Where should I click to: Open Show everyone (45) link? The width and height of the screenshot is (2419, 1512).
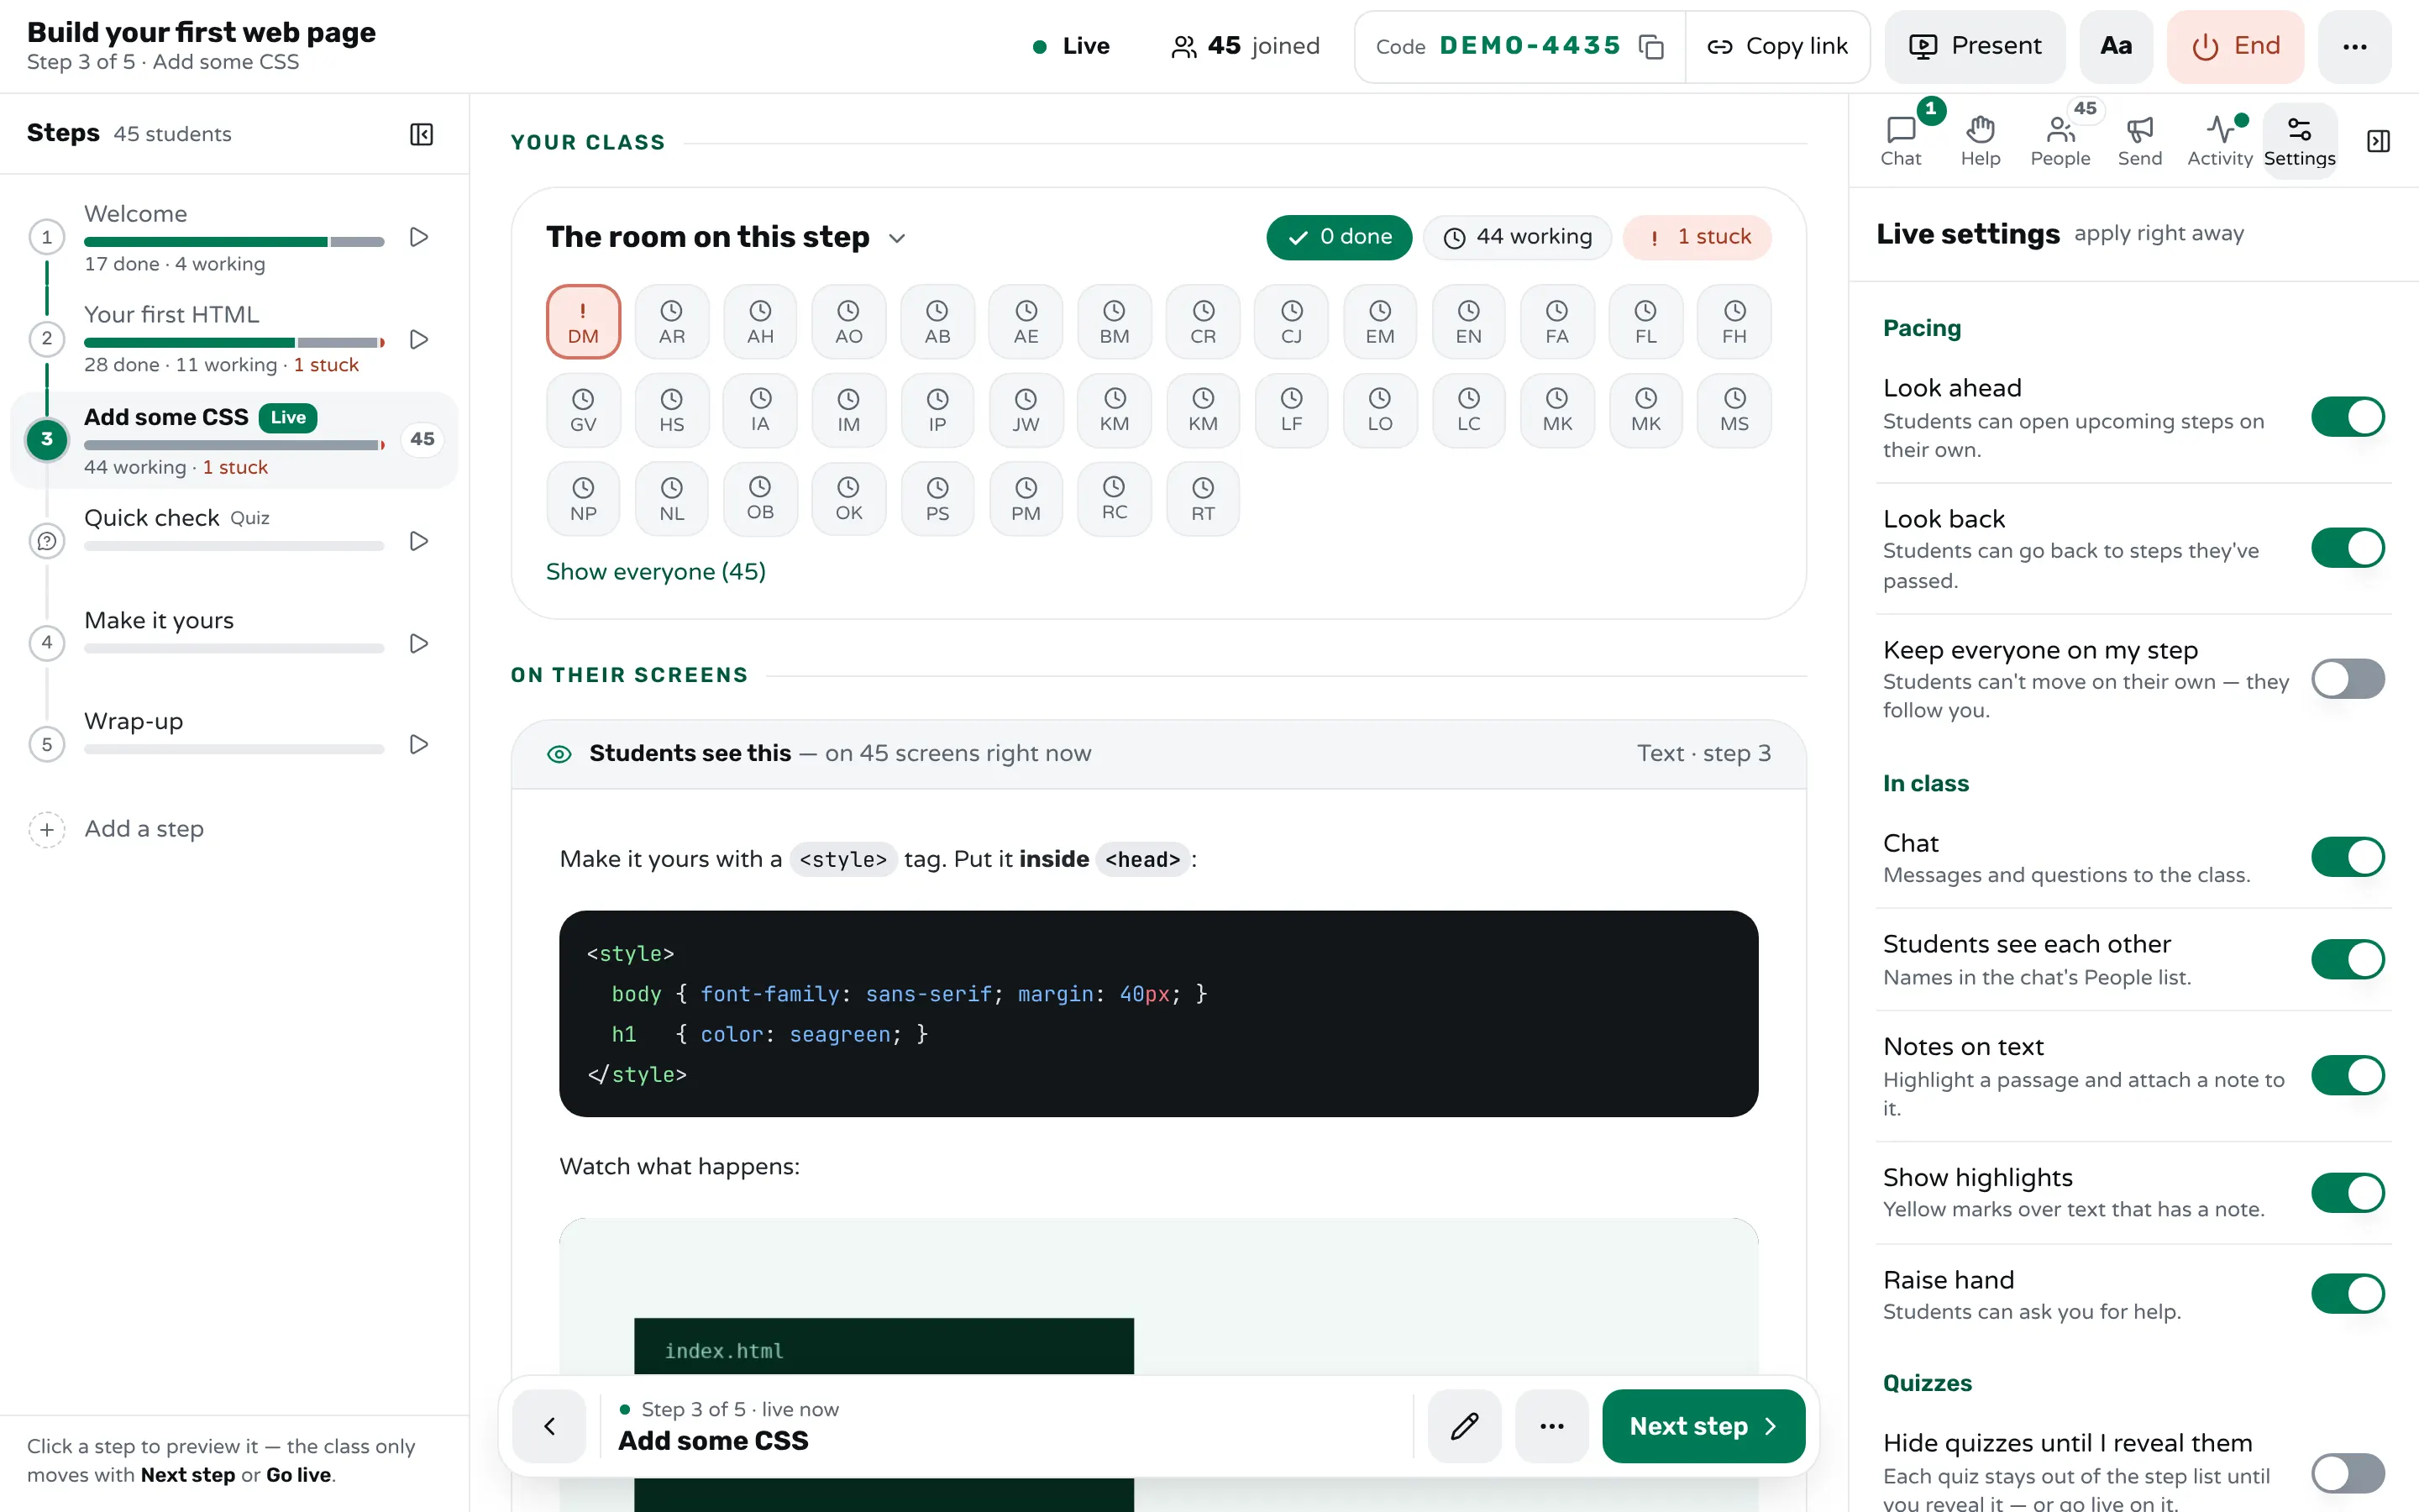pos(656,571)
